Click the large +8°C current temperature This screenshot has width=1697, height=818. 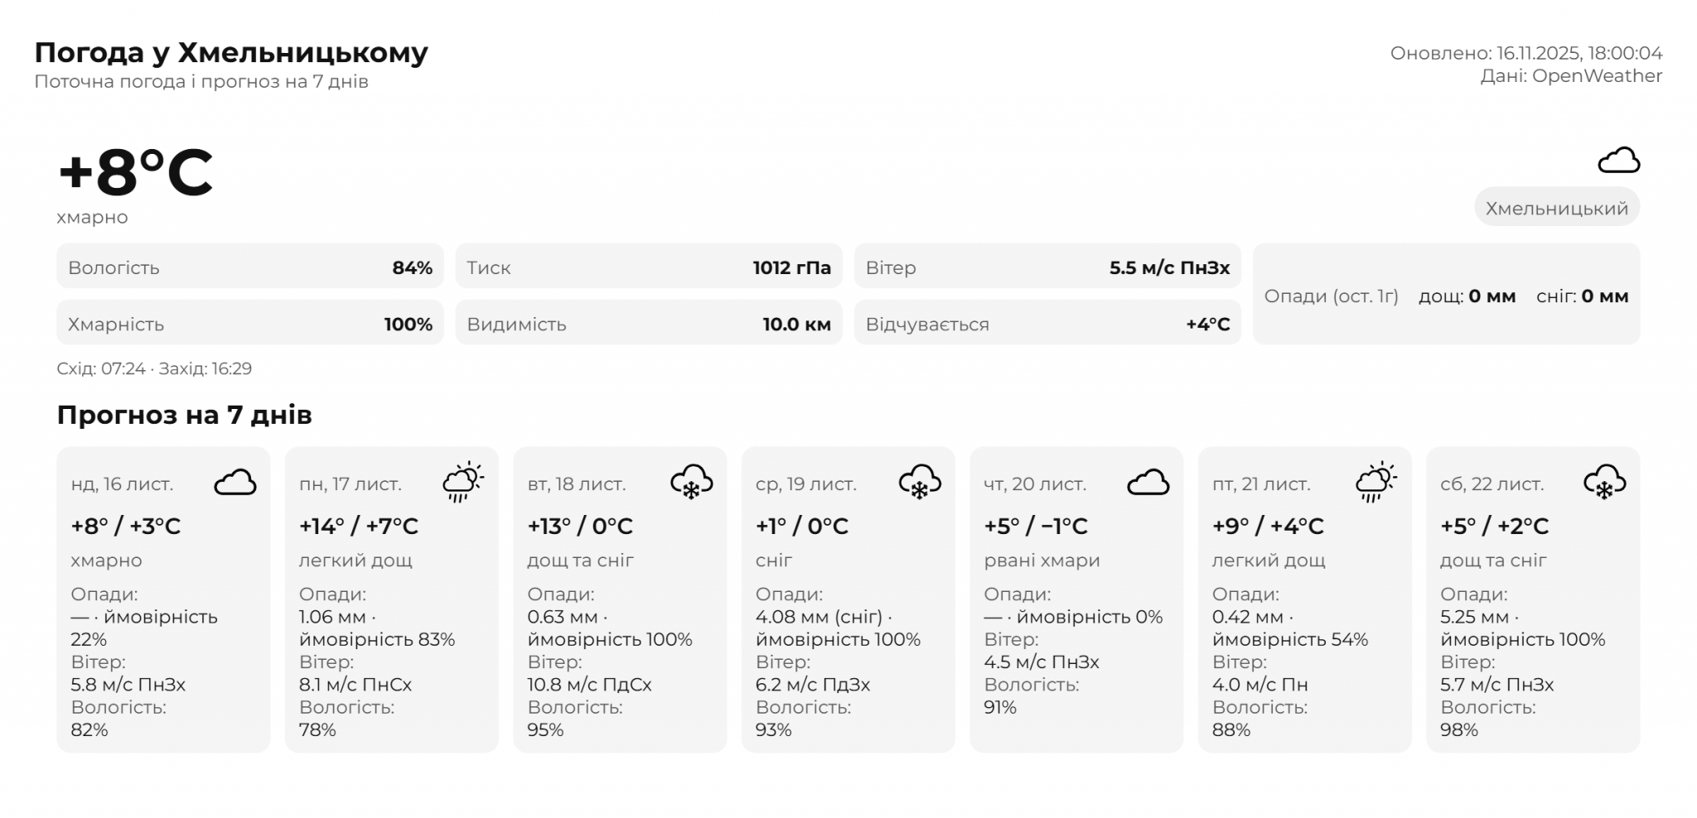(x=135, y=173)
